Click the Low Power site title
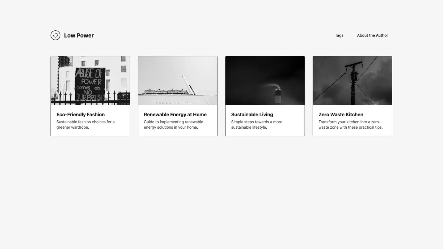 point(79,35)
